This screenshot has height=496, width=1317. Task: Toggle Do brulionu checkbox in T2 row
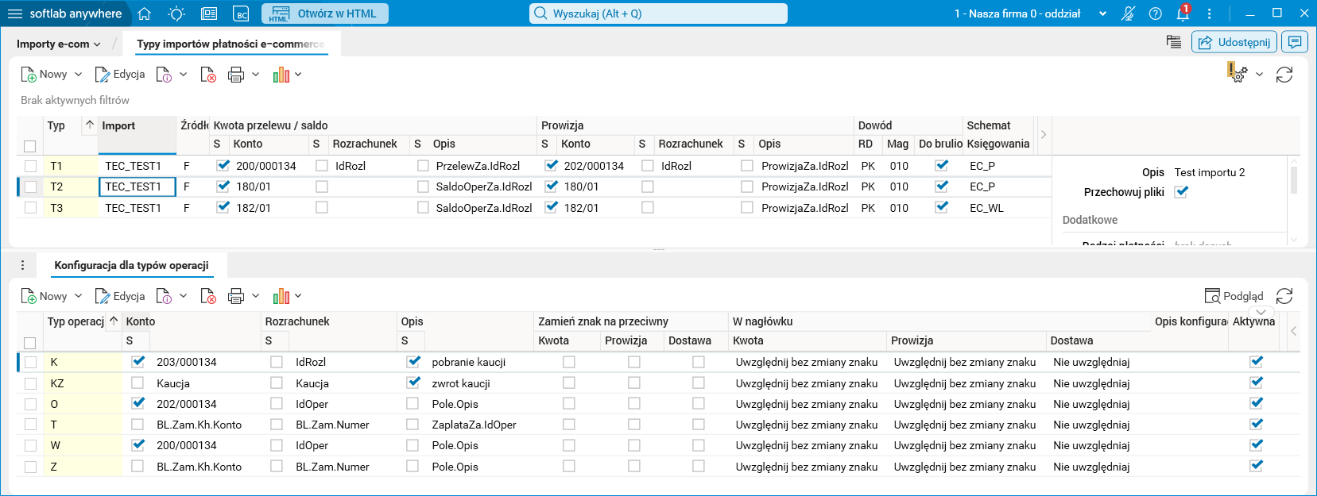(942, 186)
